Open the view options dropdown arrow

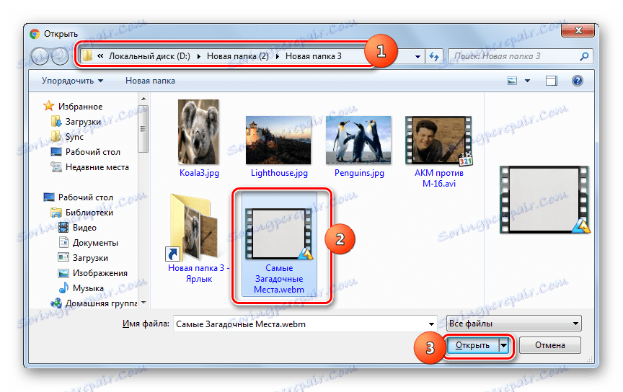(527, 81)
